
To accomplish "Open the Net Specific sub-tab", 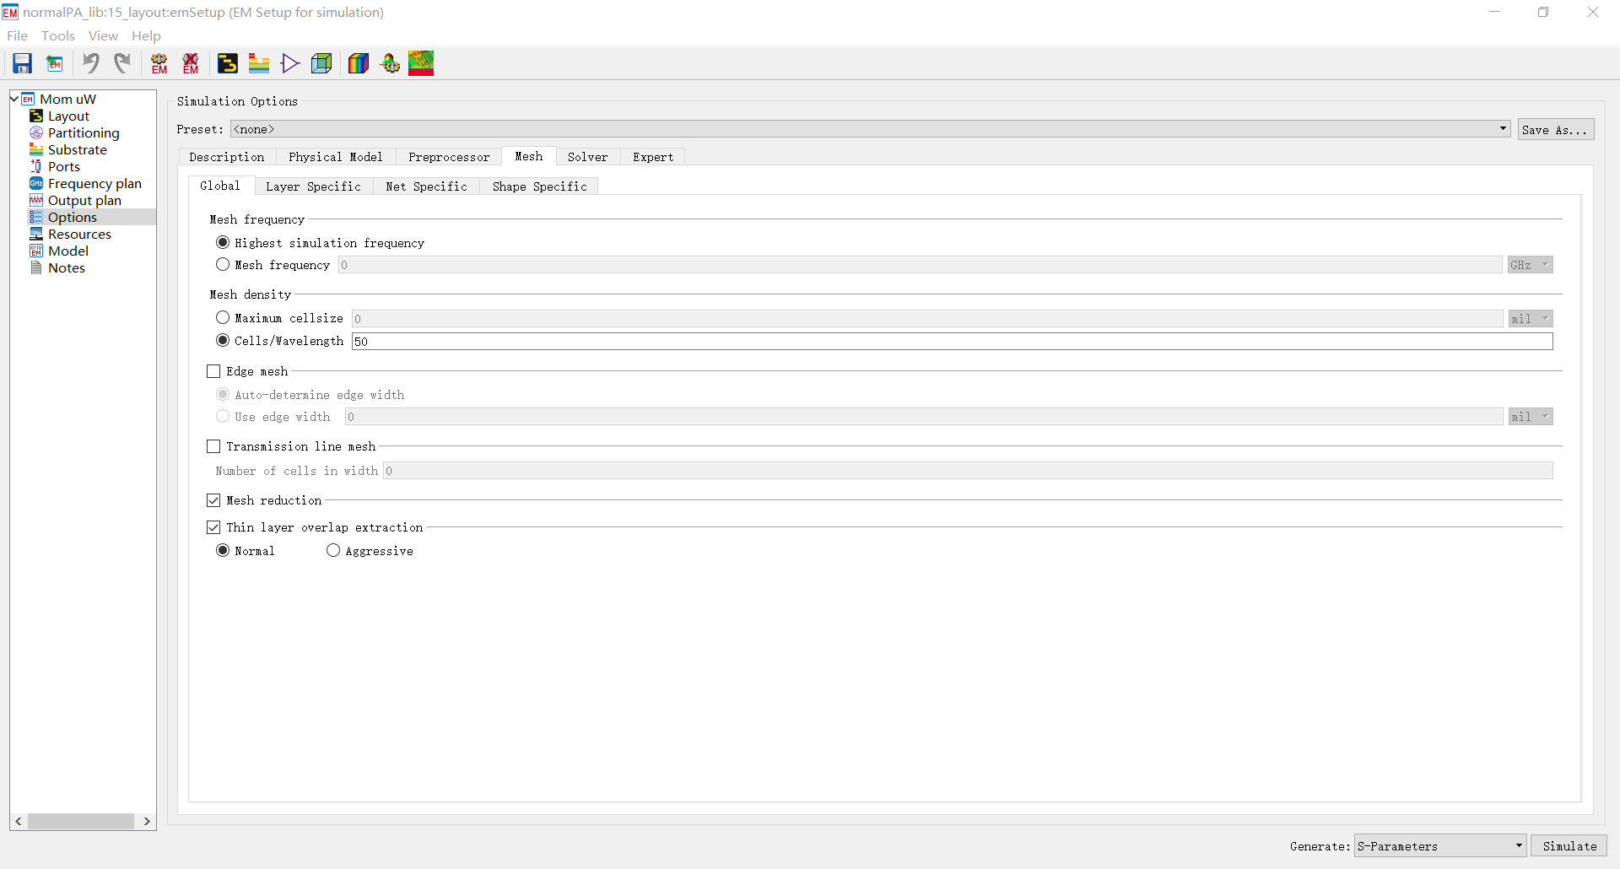I will [426, 186].
